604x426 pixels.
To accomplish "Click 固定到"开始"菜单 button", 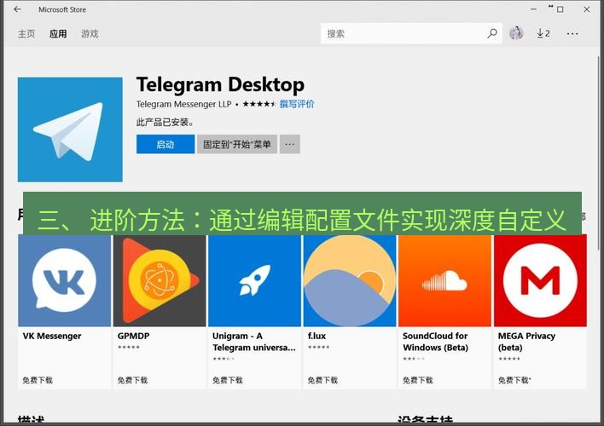I will 237,144.
